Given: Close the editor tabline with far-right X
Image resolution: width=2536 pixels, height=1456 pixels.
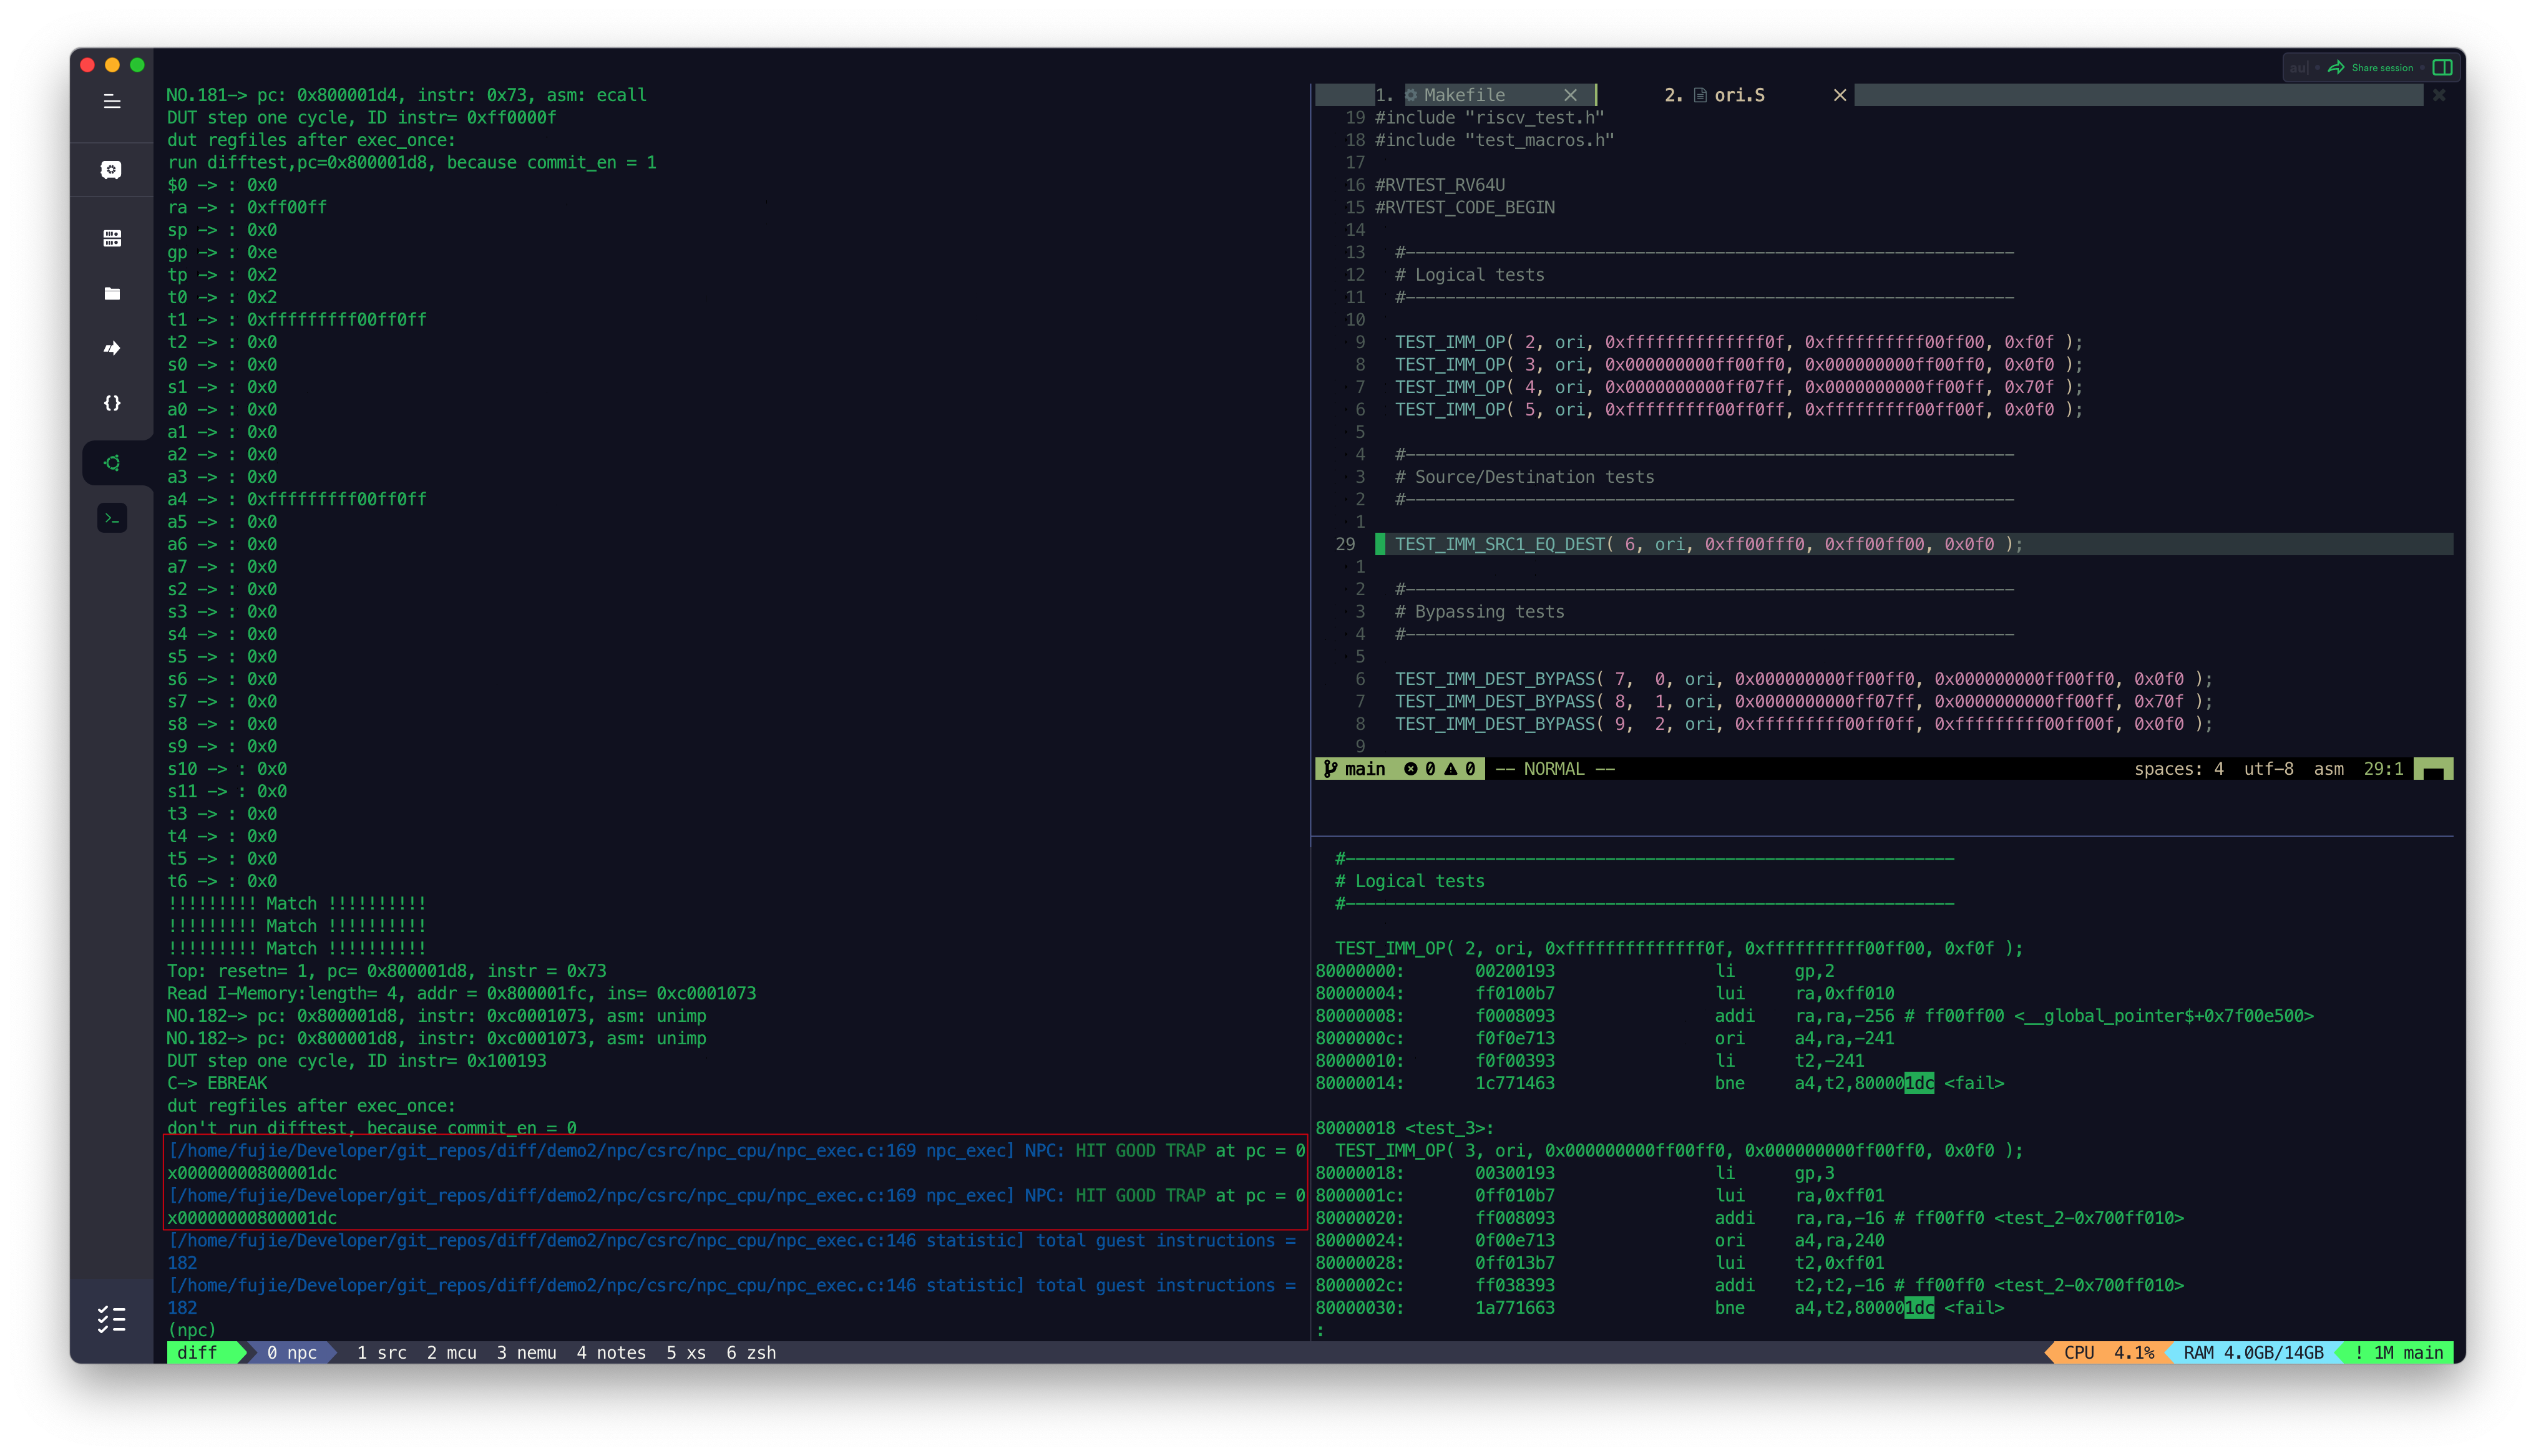Looking at the screenshot, I should pos(2439,95).
